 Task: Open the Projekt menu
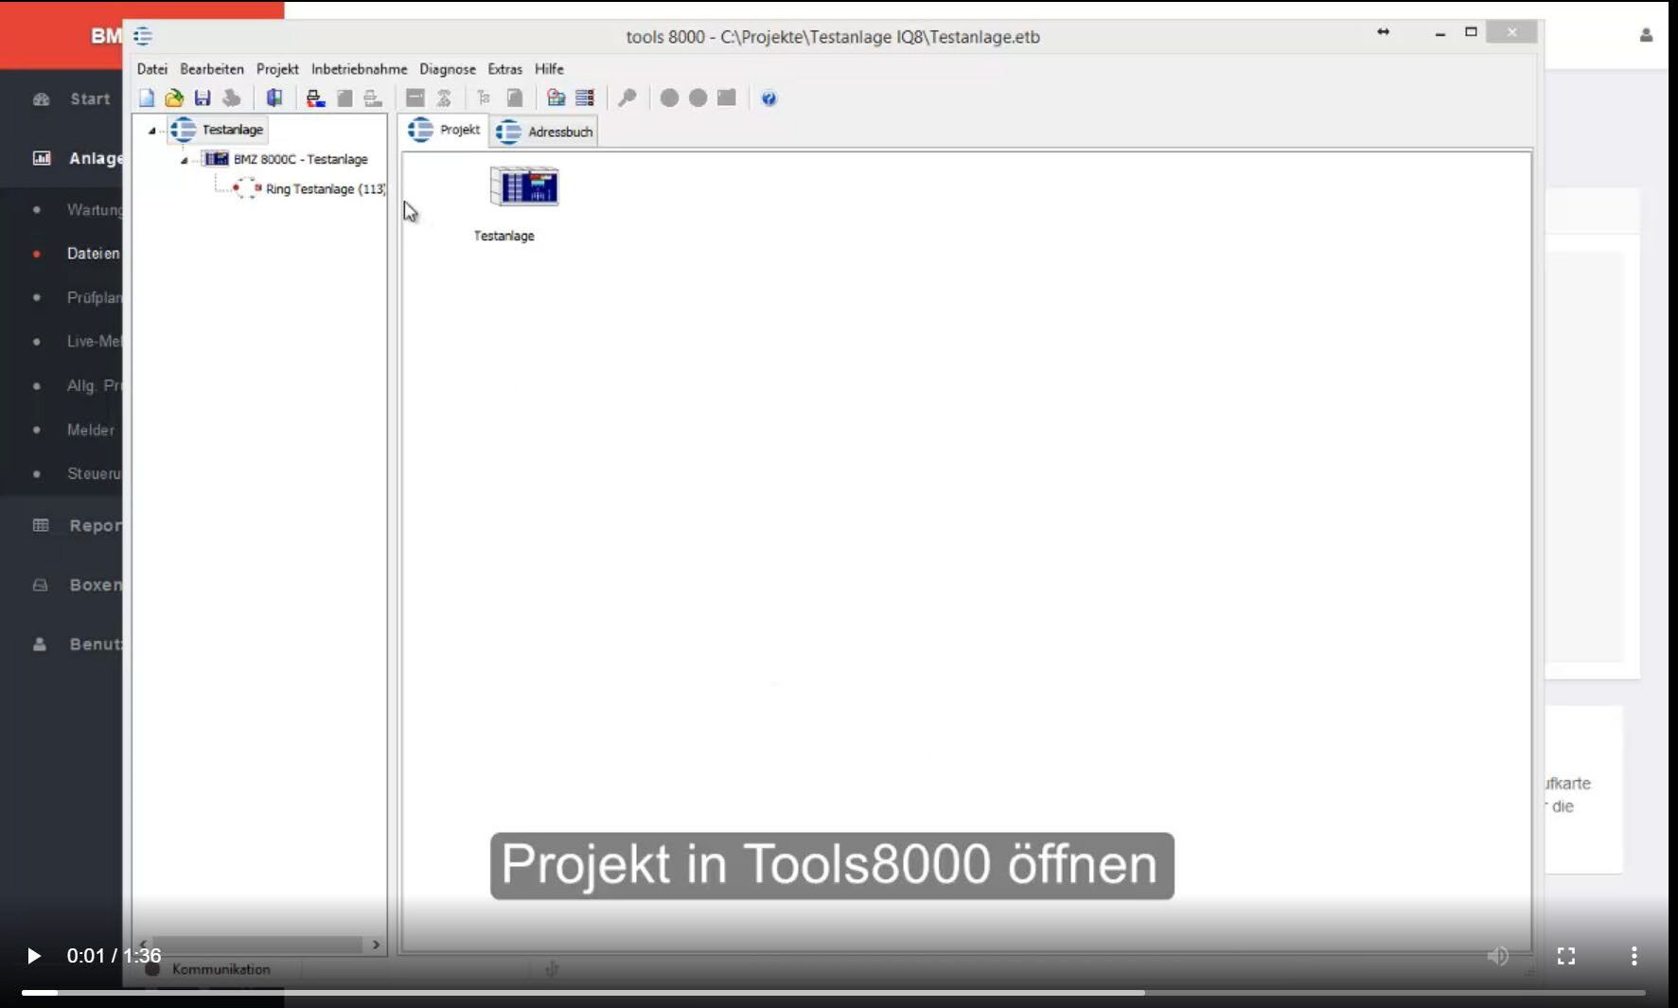277,69
